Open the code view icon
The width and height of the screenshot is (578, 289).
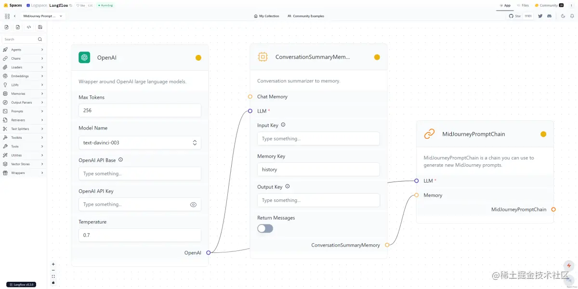click(x=29, y=27)
